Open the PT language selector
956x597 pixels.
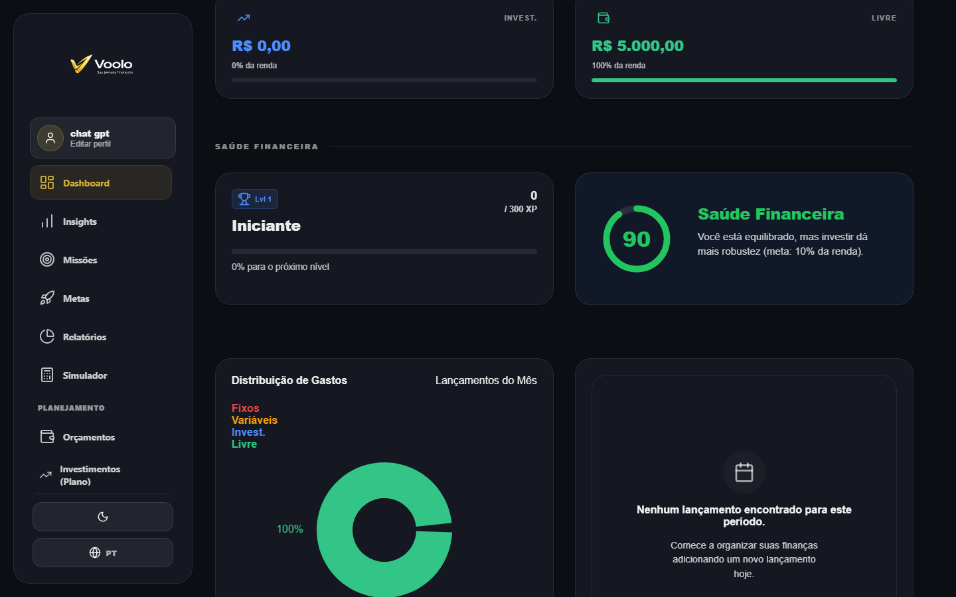tap(102, 552)
